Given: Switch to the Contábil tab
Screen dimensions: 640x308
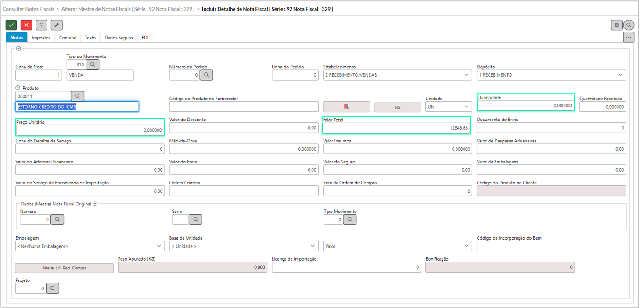Looking at the screenshot, I should click(x=68, y=38).
